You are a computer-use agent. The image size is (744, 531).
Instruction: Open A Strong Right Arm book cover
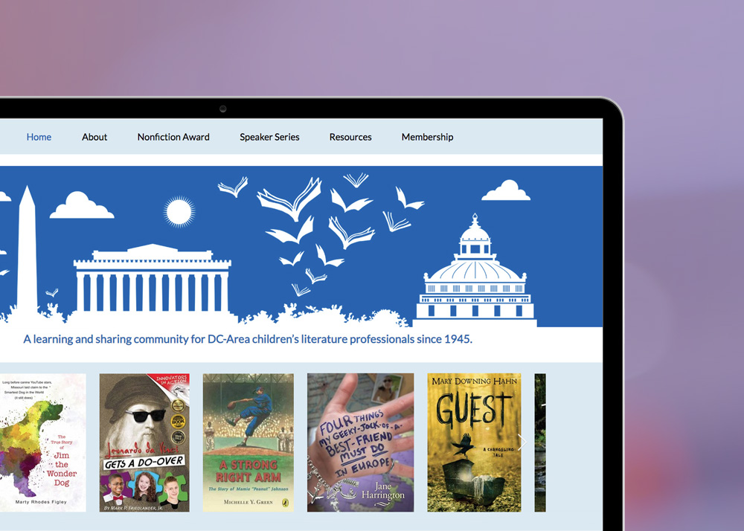coord(248,442)
